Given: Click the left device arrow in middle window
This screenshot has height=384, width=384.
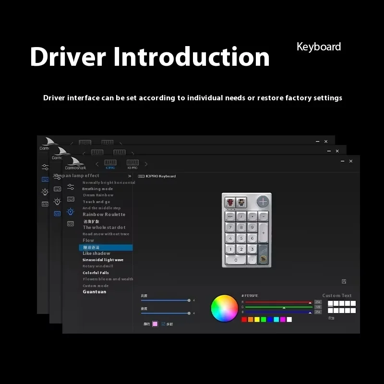Looking at the screenshot, I should click(84, 153).
